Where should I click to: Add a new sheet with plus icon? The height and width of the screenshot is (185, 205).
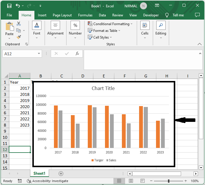point(61,174)
